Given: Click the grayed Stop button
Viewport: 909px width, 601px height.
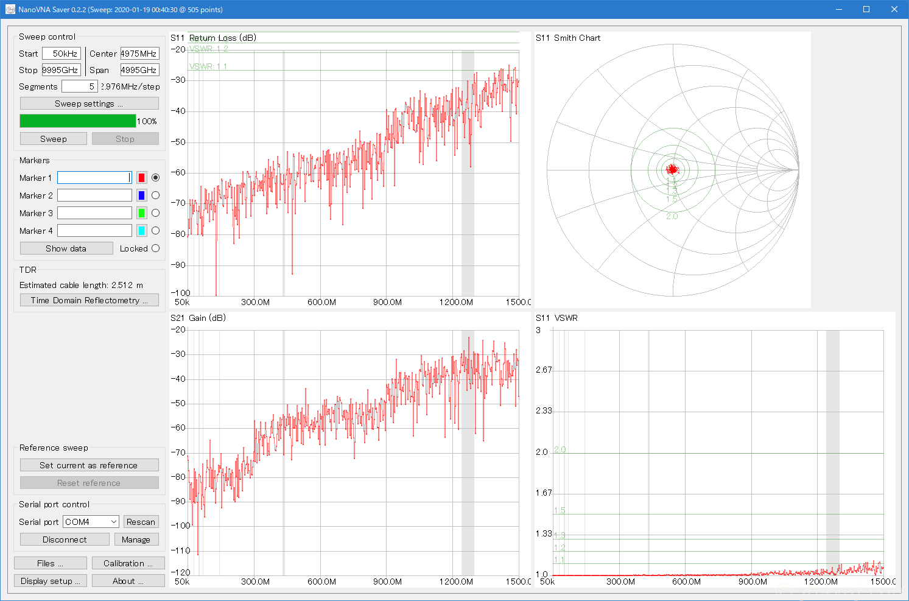Looking at the screenshot, I should 125,139.
